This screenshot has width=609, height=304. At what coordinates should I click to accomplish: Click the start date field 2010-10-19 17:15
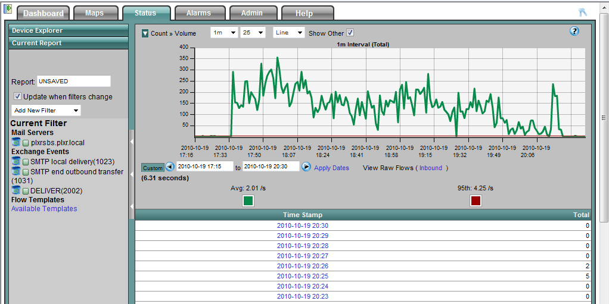(x=204, y=167)
